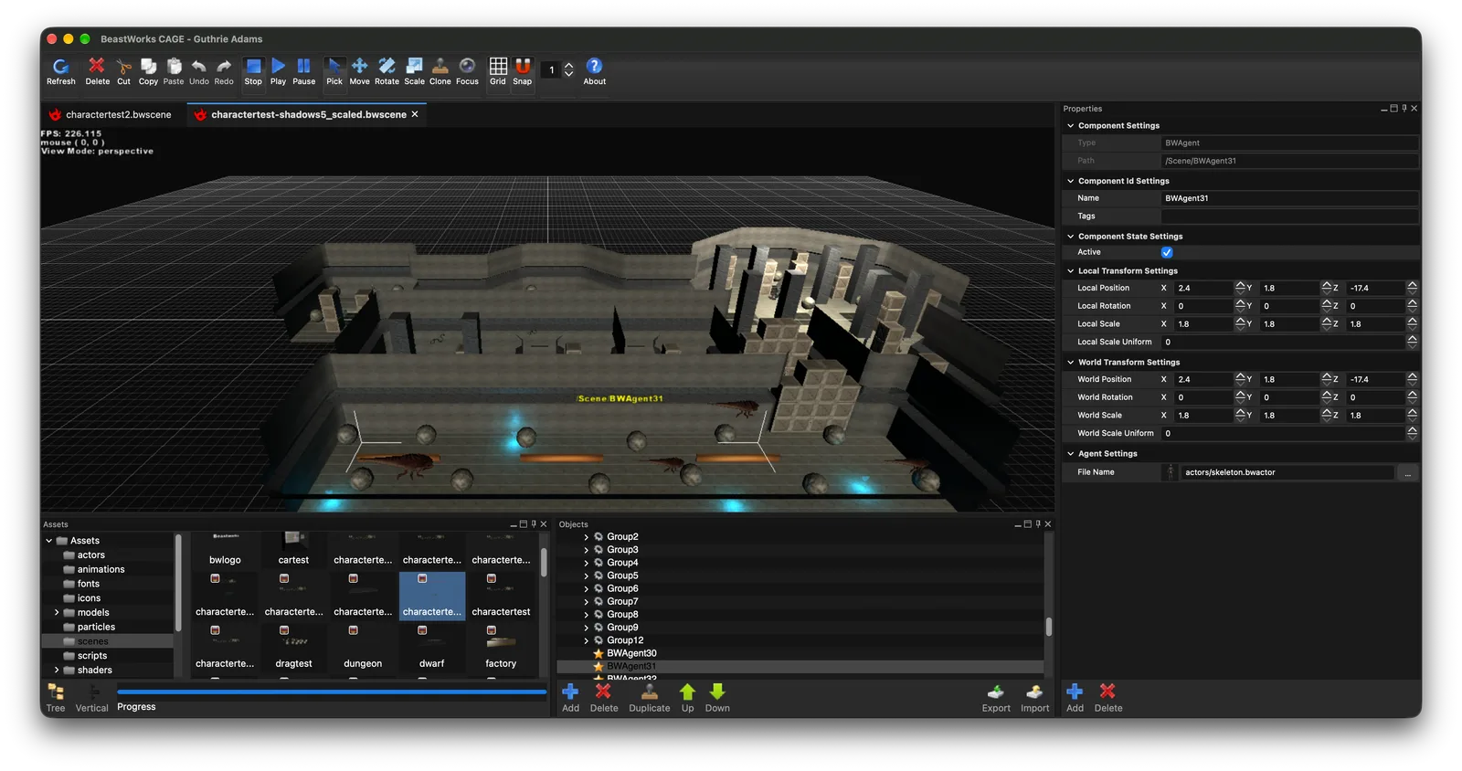Collapse Agent Settings section

[x=1071, y=454]
